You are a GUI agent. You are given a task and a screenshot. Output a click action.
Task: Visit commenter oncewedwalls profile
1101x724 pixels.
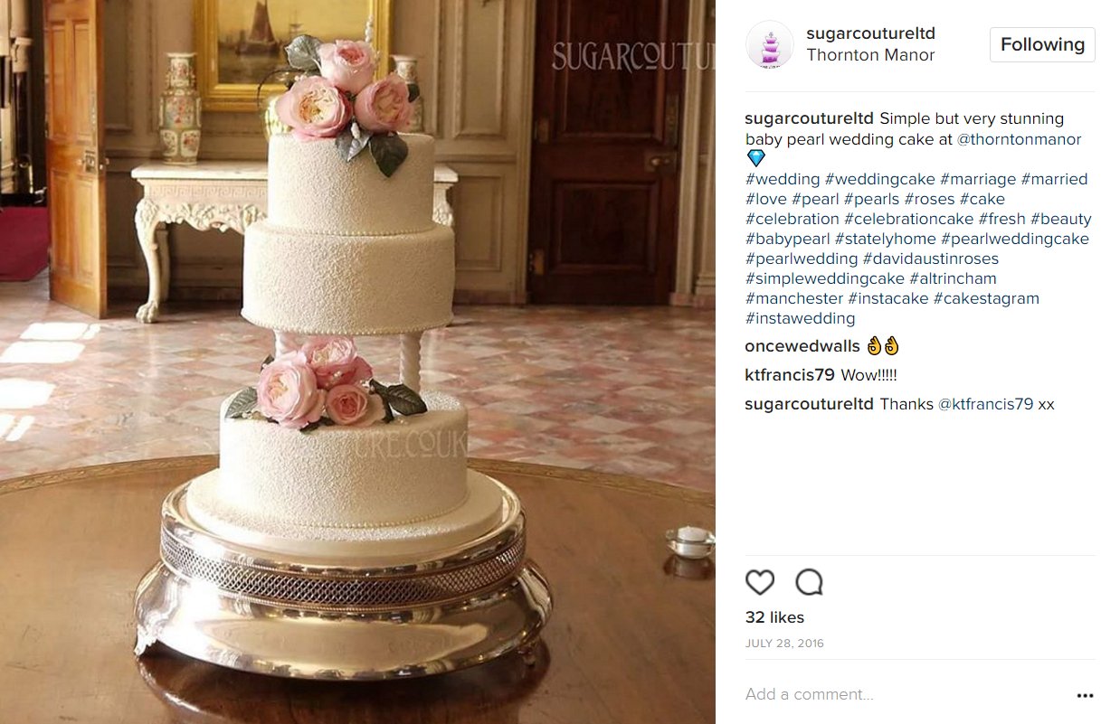point(802,346)
